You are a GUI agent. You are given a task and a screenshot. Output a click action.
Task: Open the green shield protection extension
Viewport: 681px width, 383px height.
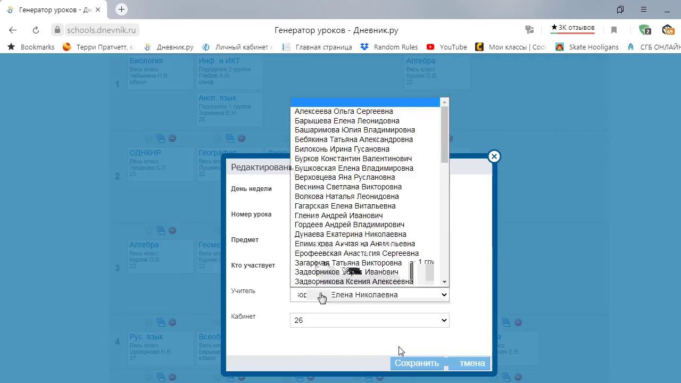[644, 30]
